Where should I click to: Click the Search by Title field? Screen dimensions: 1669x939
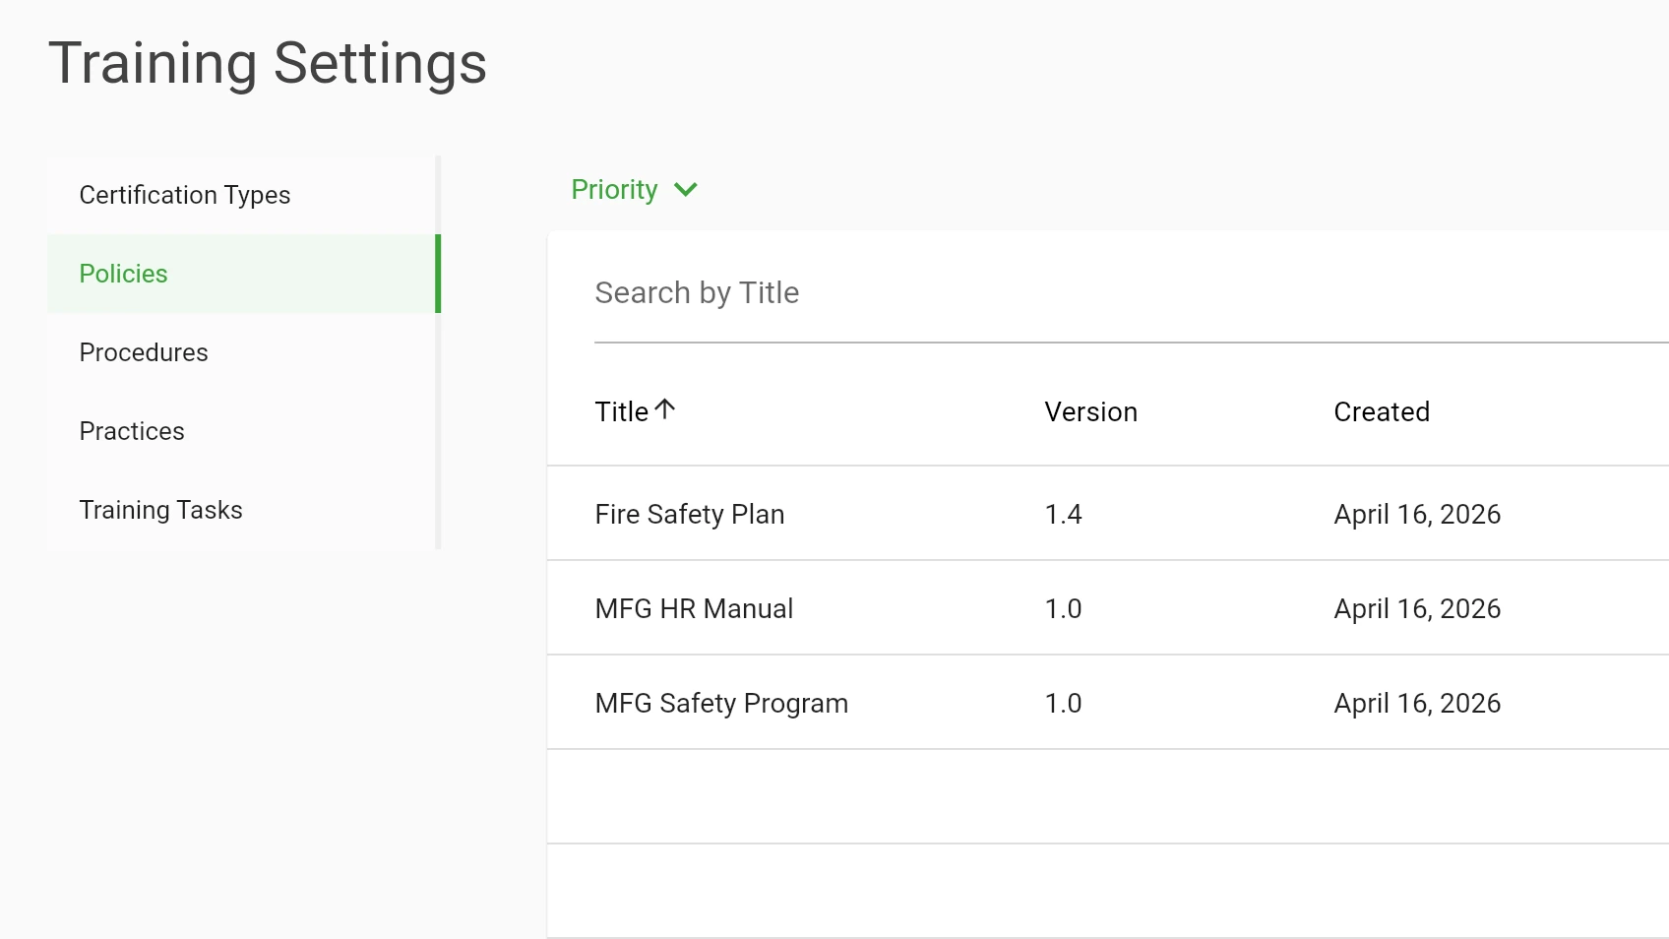pos(886,292)
